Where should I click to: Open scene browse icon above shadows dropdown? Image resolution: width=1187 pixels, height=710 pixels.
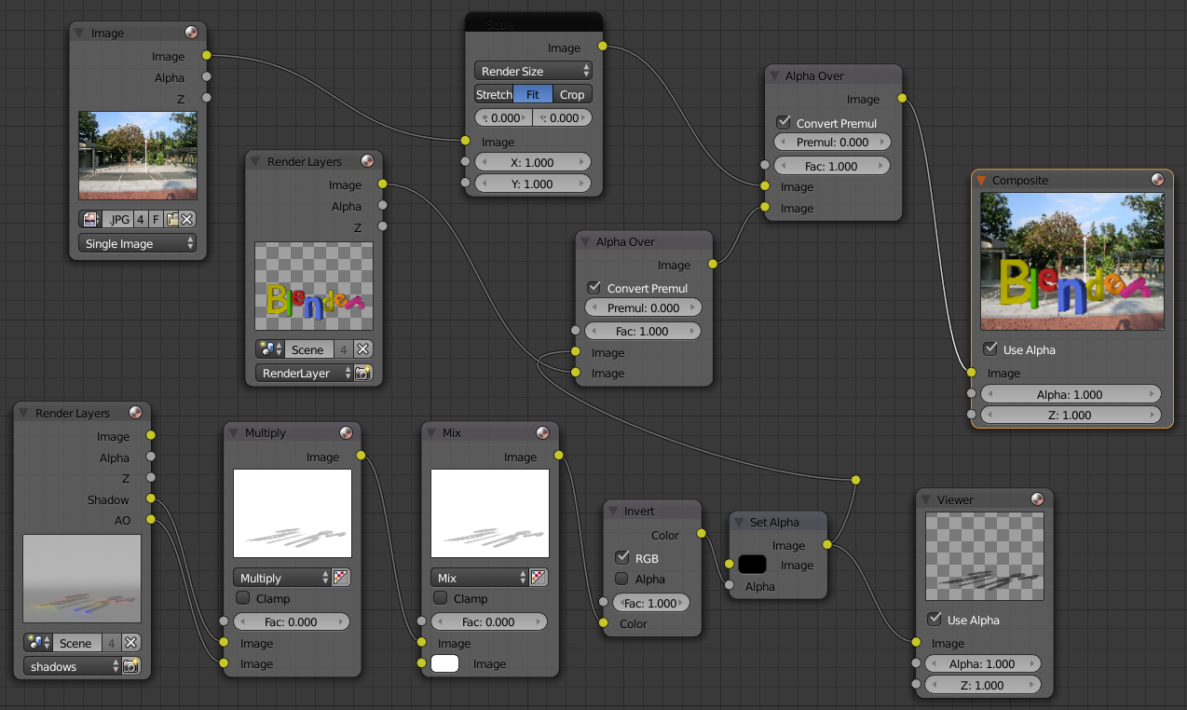[38, 643]
